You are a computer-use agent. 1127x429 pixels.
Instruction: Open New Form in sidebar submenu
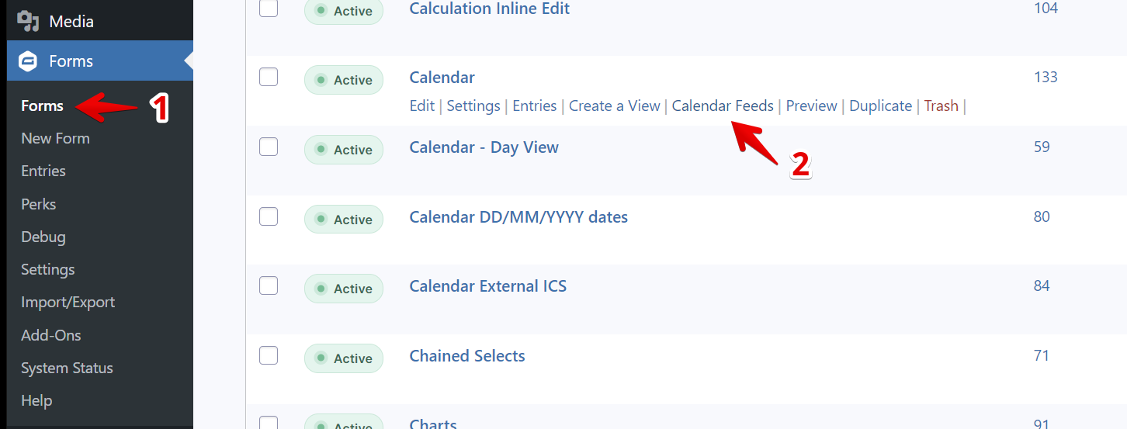point(55,138)
